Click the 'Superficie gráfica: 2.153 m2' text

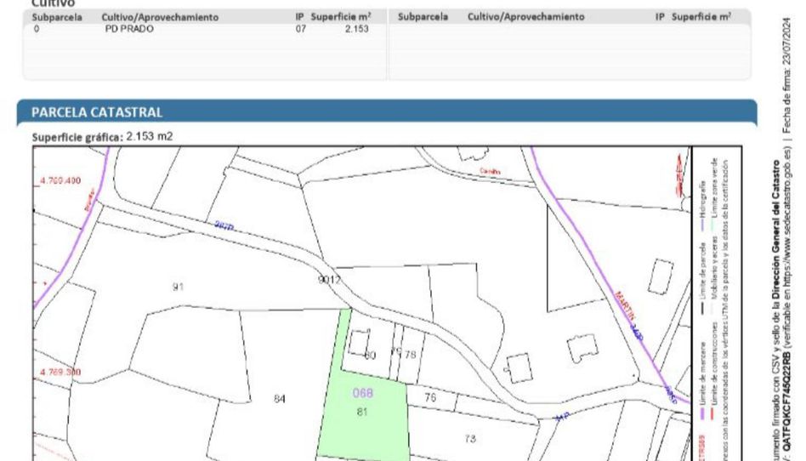[x=102, y=136]
